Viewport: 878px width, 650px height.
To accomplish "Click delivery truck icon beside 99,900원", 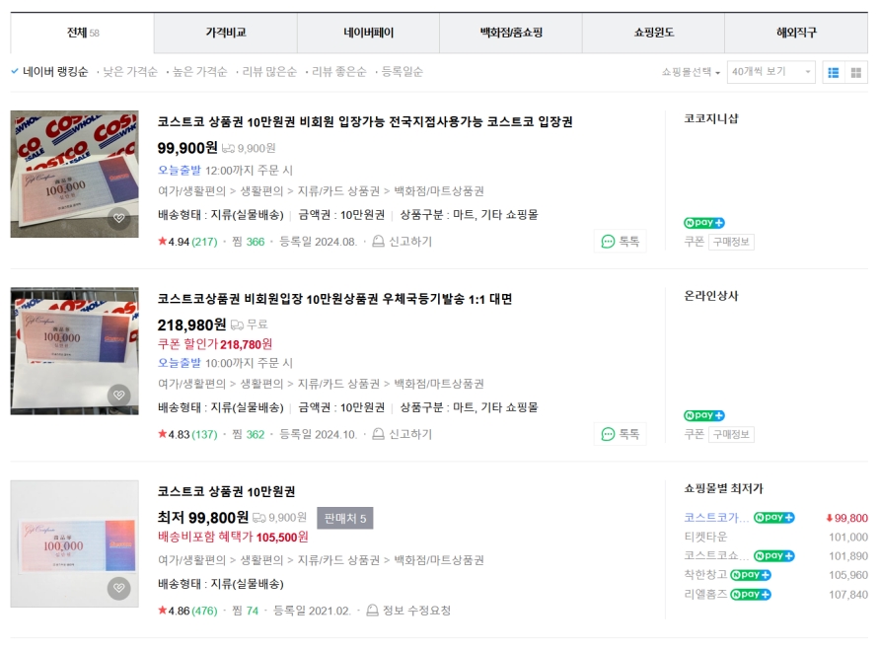I will (228, 148).
